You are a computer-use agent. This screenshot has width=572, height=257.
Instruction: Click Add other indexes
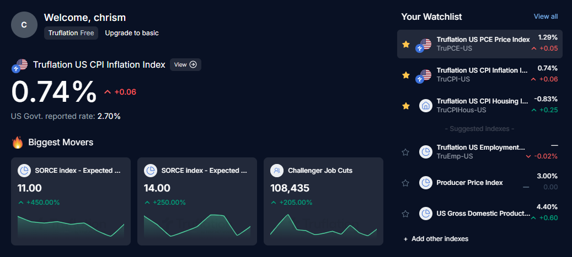436,239
